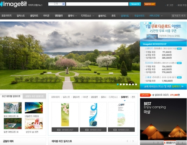
Task: Open the 로그인 link
Action: pyautogui.click(x=170, y=5)
